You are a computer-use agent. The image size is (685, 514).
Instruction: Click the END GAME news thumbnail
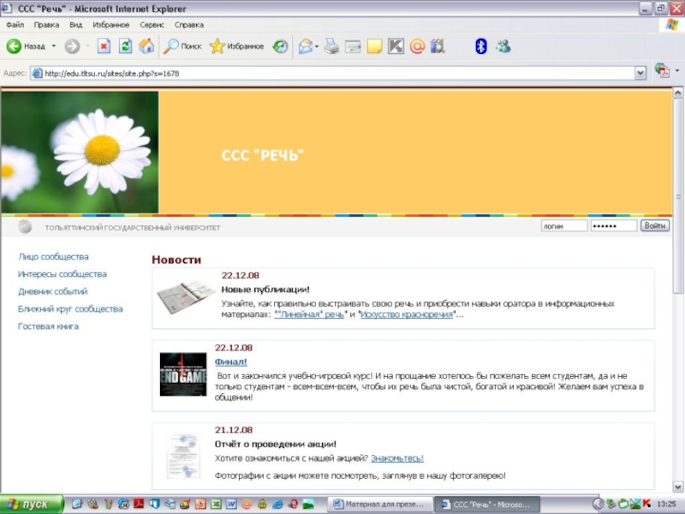[183, 374]
